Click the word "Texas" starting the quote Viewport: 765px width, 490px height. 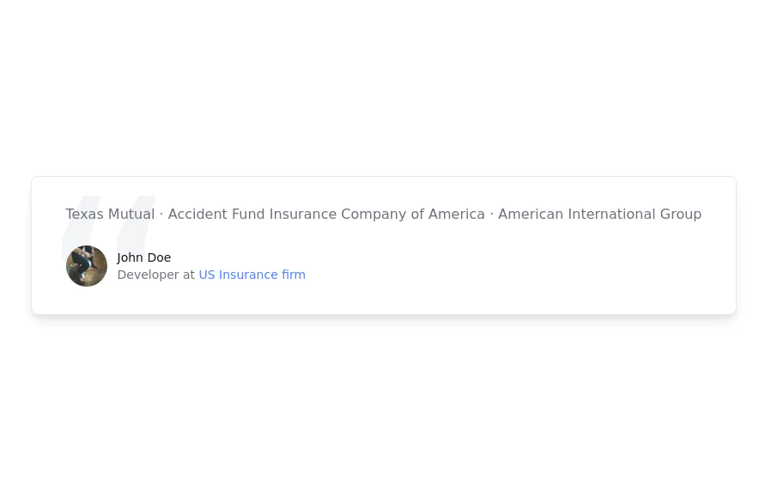84,214
